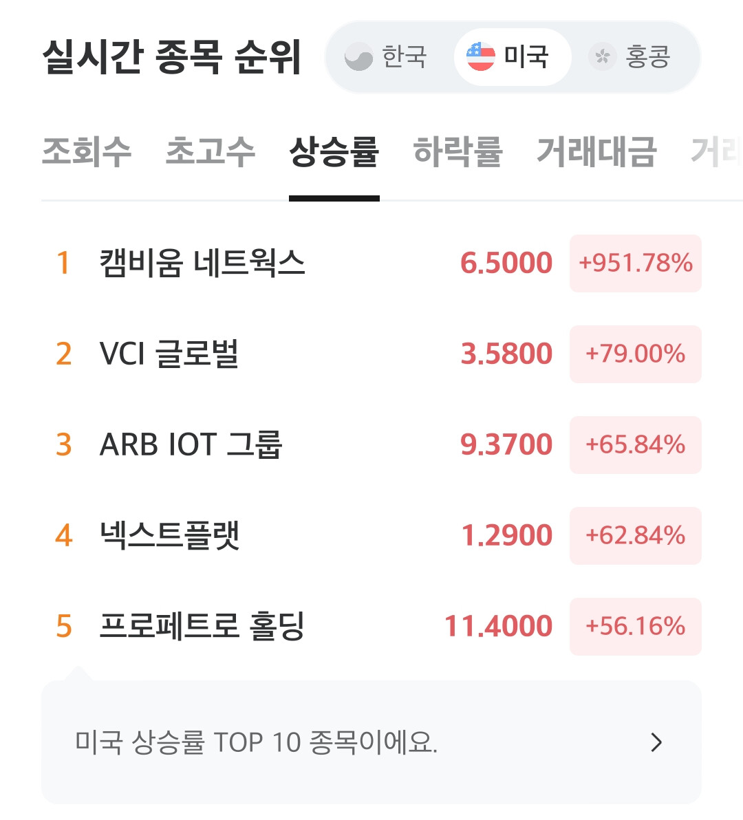Open the 초고수 tab
The height and width of the screenshot is (820, 743).
(x=211, y=152)
